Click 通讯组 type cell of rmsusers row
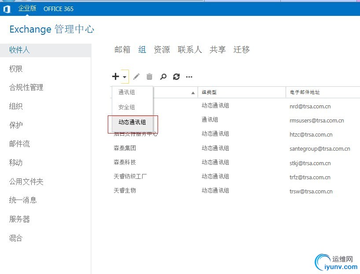 (209, 119)
